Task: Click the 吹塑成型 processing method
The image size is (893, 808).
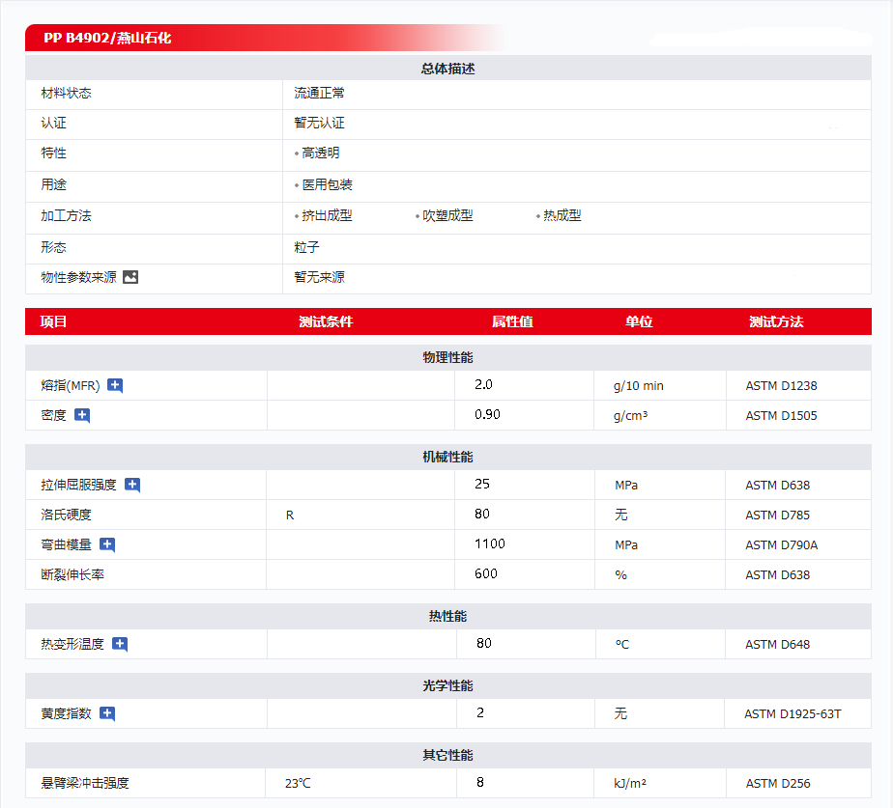Action: [x=447, y=215]
